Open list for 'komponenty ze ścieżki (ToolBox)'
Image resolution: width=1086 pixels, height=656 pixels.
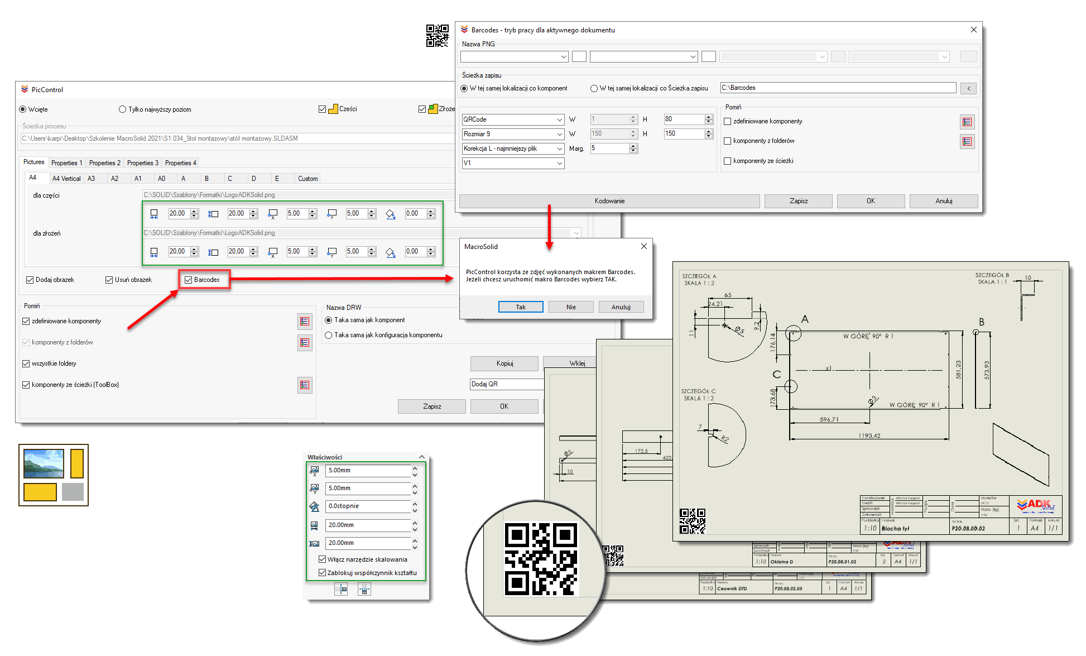305,385
